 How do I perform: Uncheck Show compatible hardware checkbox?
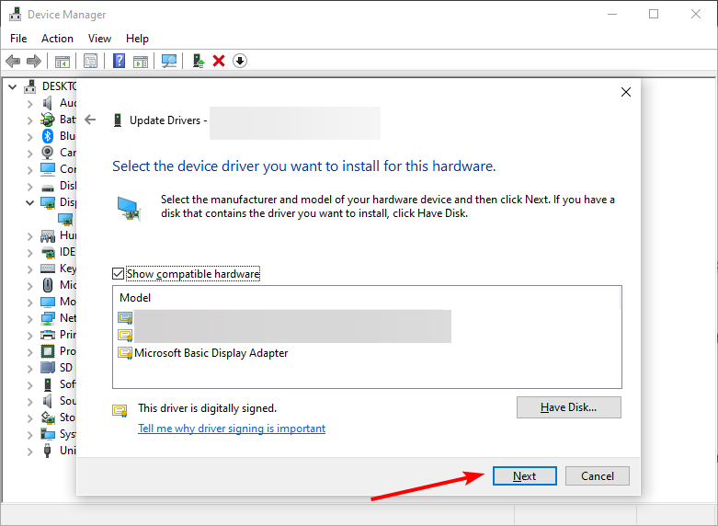pos(118,273)
